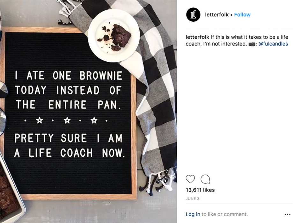Screen dimensions: 294x223
Task: Click the row of stars on letter board
Action: tap(66, 120)
